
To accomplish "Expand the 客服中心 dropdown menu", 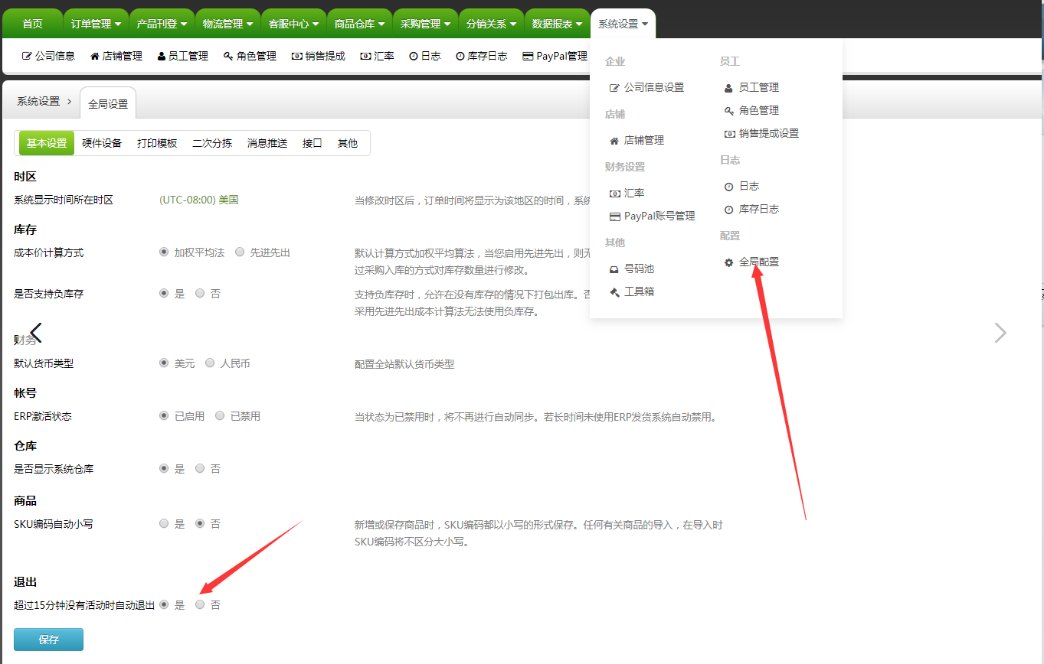I will click(x=293, y=24).
